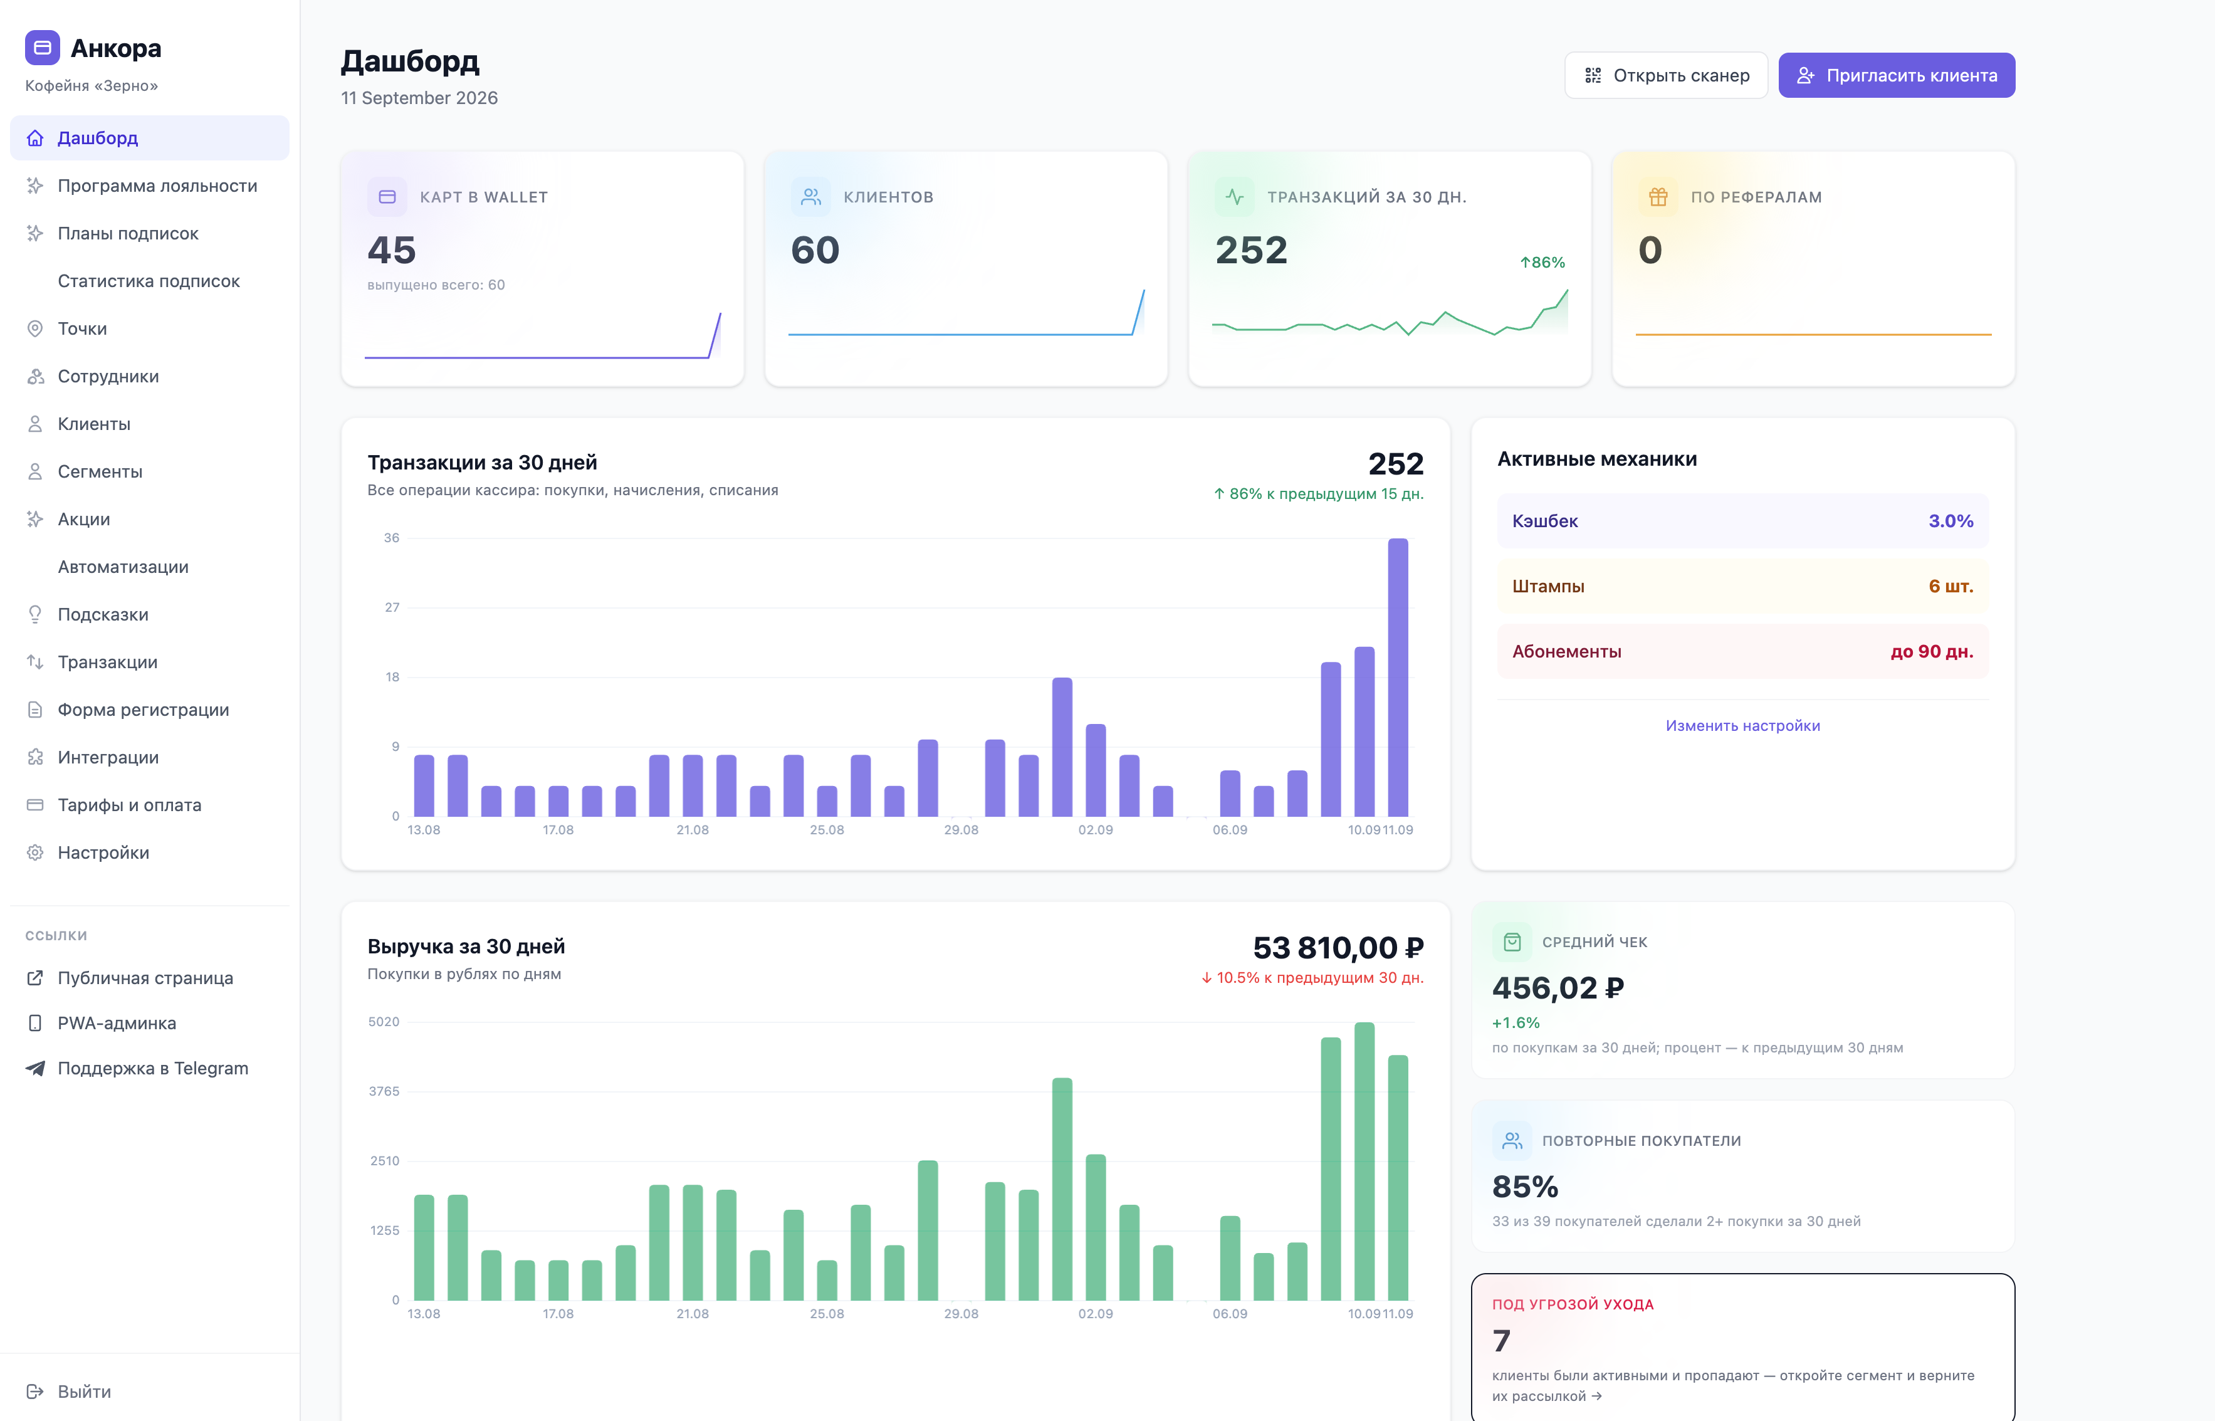This screenshot has width=2215, height=1421.
Task: Click the '53 810,00 ₽' revenue total
Action: (x=1338, y=948)
